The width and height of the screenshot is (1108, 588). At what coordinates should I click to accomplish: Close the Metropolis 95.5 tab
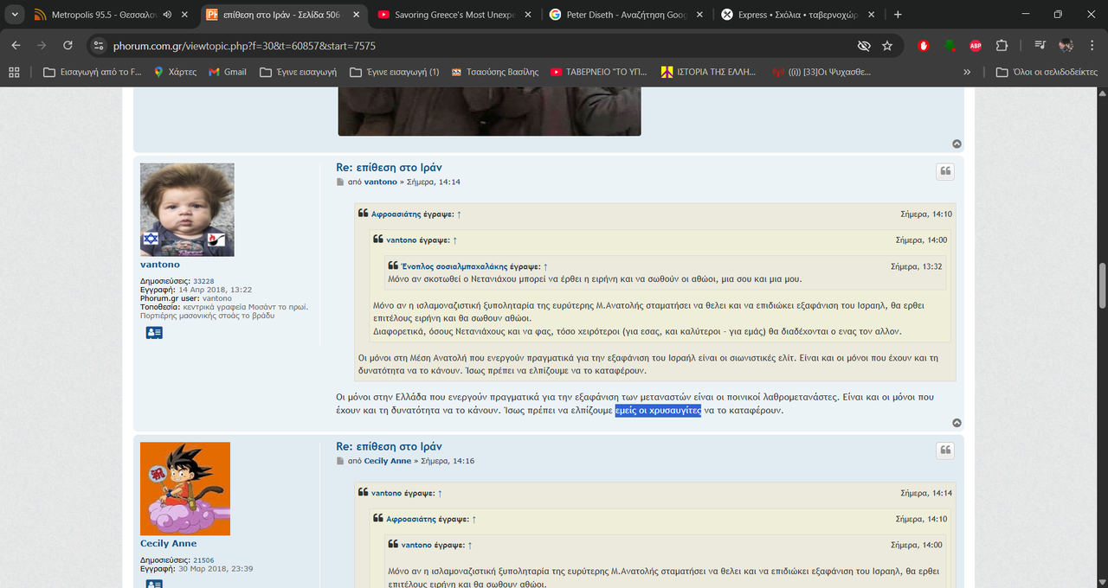(x=184, y=15)
